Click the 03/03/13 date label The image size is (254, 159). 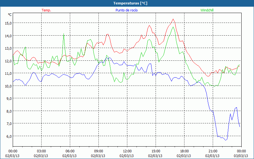241,156
